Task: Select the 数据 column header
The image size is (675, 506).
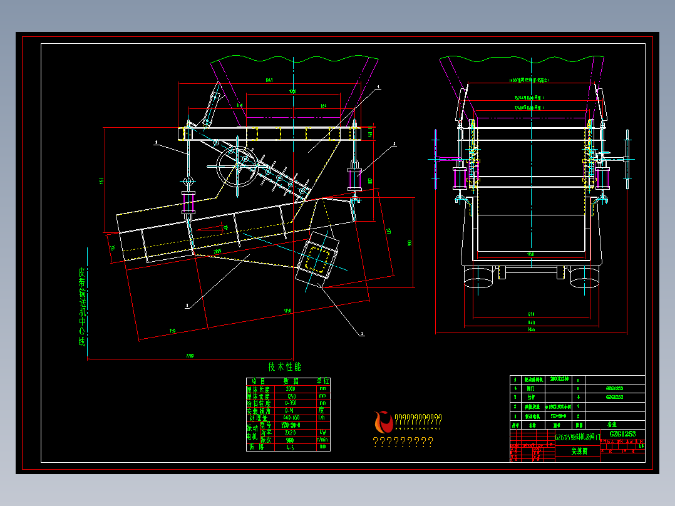Action: (x=291, y=381)
